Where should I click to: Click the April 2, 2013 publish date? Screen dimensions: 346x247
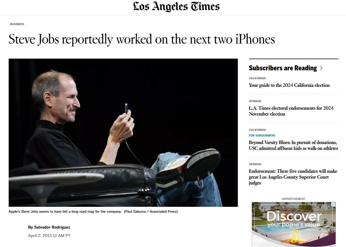49,236
